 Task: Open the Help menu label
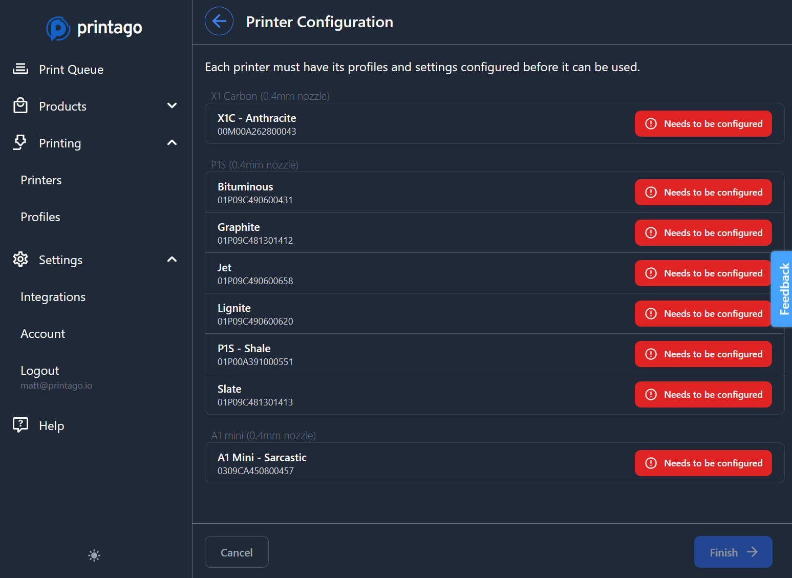point(51,426)
